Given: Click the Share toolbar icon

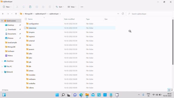Looking at the screenshot, I should pos(43,7).
